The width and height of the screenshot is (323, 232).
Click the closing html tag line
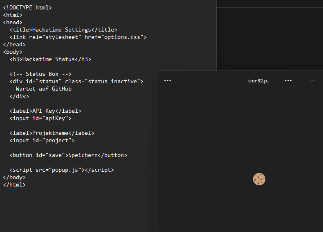[14, 185]
